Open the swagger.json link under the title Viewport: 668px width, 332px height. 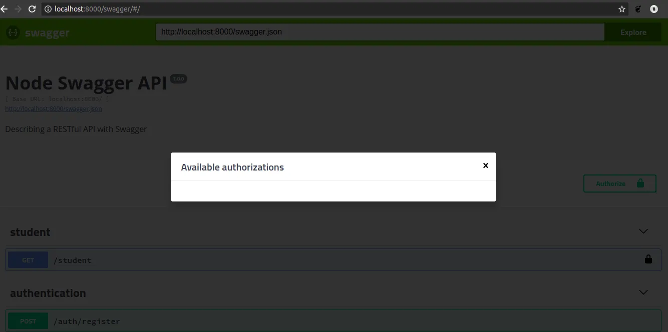[54, 108]
